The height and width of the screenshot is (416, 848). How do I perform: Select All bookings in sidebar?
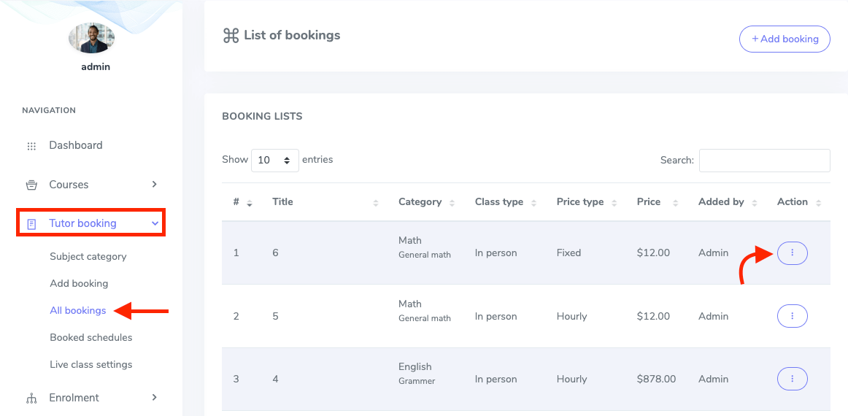(x=77, y=310)
